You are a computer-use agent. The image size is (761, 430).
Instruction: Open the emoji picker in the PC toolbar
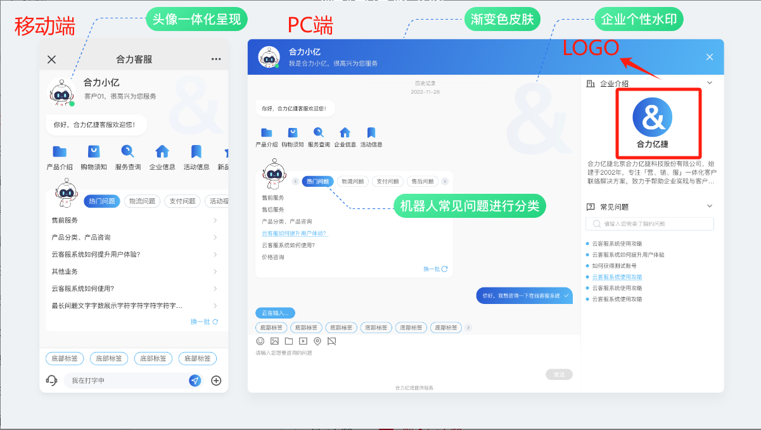click(260, 341)
